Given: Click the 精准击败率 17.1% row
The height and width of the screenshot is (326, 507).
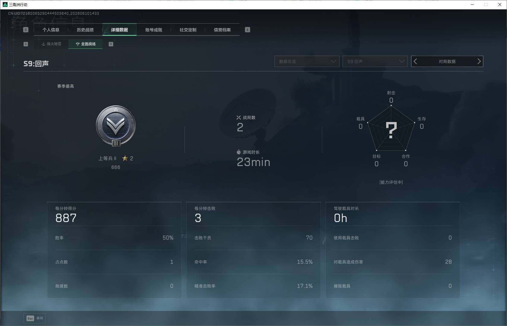Looking at the screenshot, I should coord(253,286).
